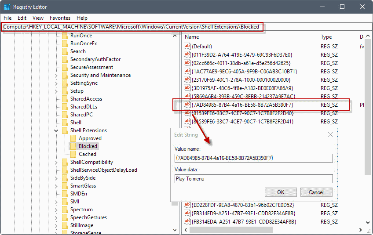Click the Spectrum folder icon

pyautogui.click(x=65, y=210)
